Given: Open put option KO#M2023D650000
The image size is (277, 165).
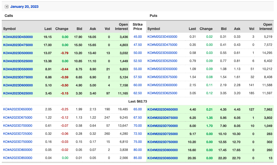Looking at the screenshot, I should coord(163,110).
